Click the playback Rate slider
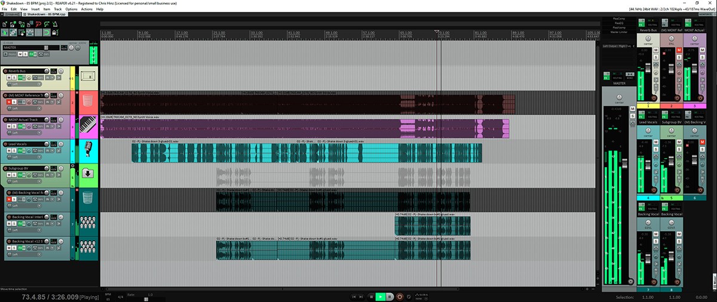The width and height of the screenshot is (717, 302). [146, 299]
